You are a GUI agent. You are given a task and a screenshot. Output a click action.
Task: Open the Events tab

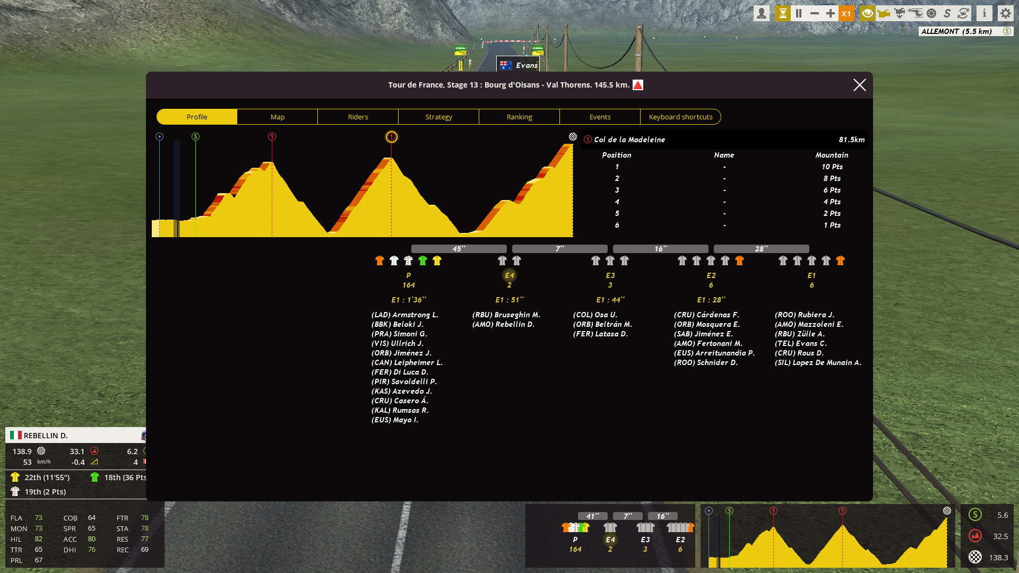pyautogui.click(x=600, y=117)
